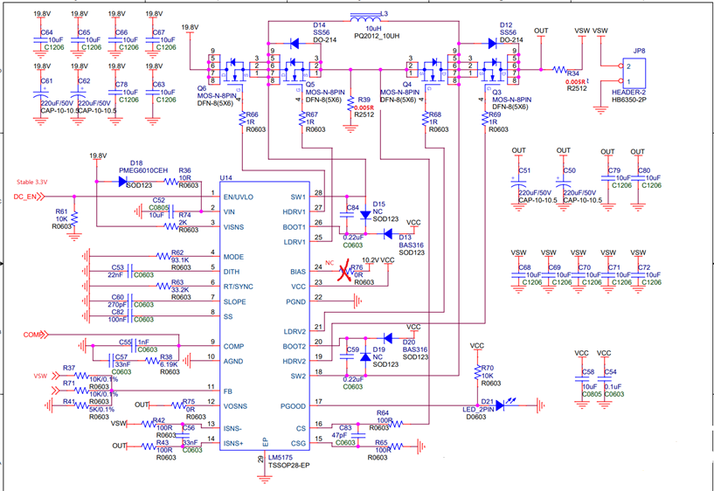Viewport: 714px width, 491px height.
Task: Click the 93.1K resistor value
Action: coord(178,259)
